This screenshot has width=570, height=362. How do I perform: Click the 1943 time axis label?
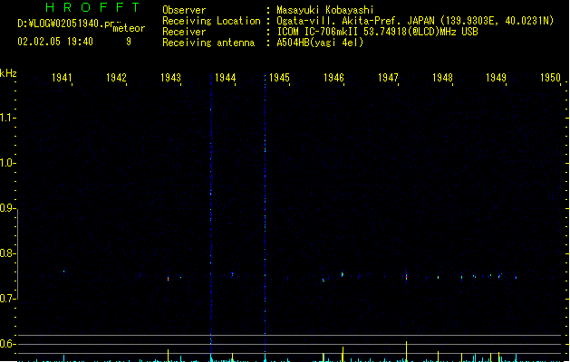[170, 78]
